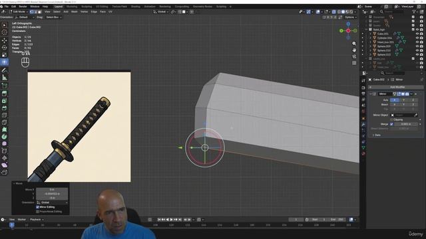This screenshot has width=426, height=239.
Task: Switch perspective/orthographic grid icon in viewport
Action: [354, 63]
